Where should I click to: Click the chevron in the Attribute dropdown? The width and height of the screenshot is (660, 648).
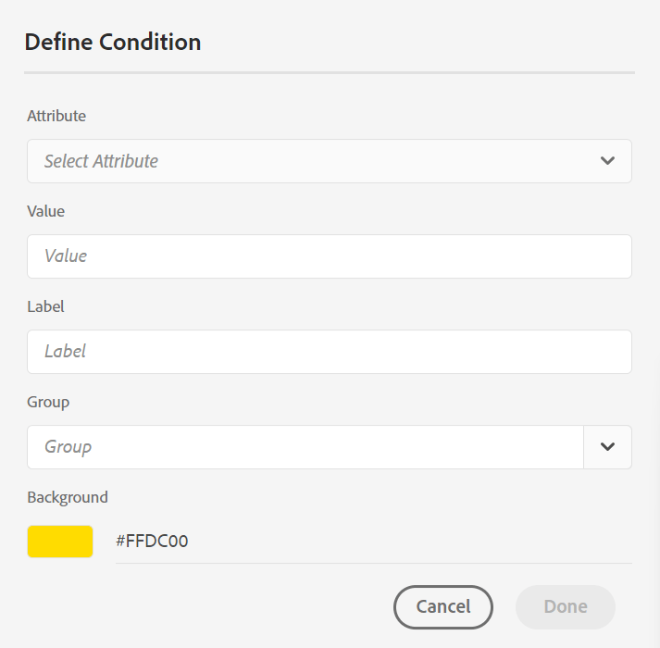tap(607, 161)
